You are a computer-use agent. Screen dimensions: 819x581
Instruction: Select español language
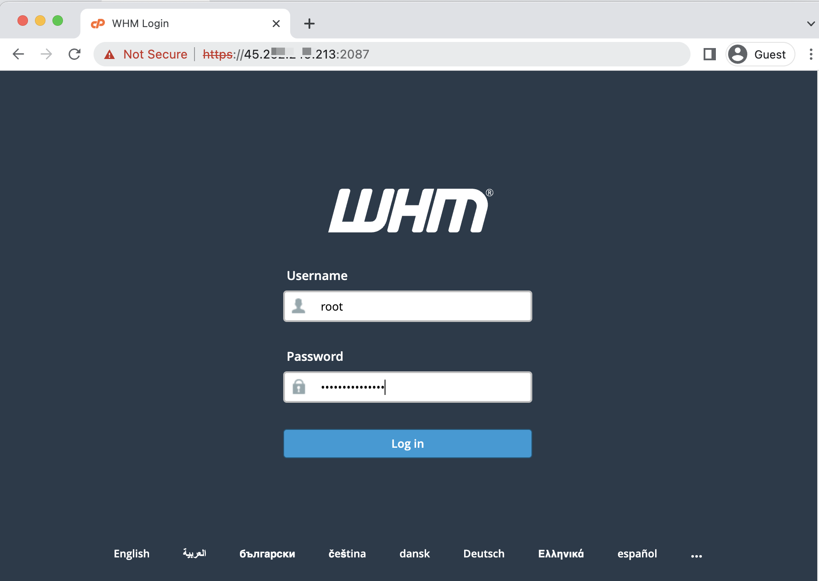click(637, 554)
